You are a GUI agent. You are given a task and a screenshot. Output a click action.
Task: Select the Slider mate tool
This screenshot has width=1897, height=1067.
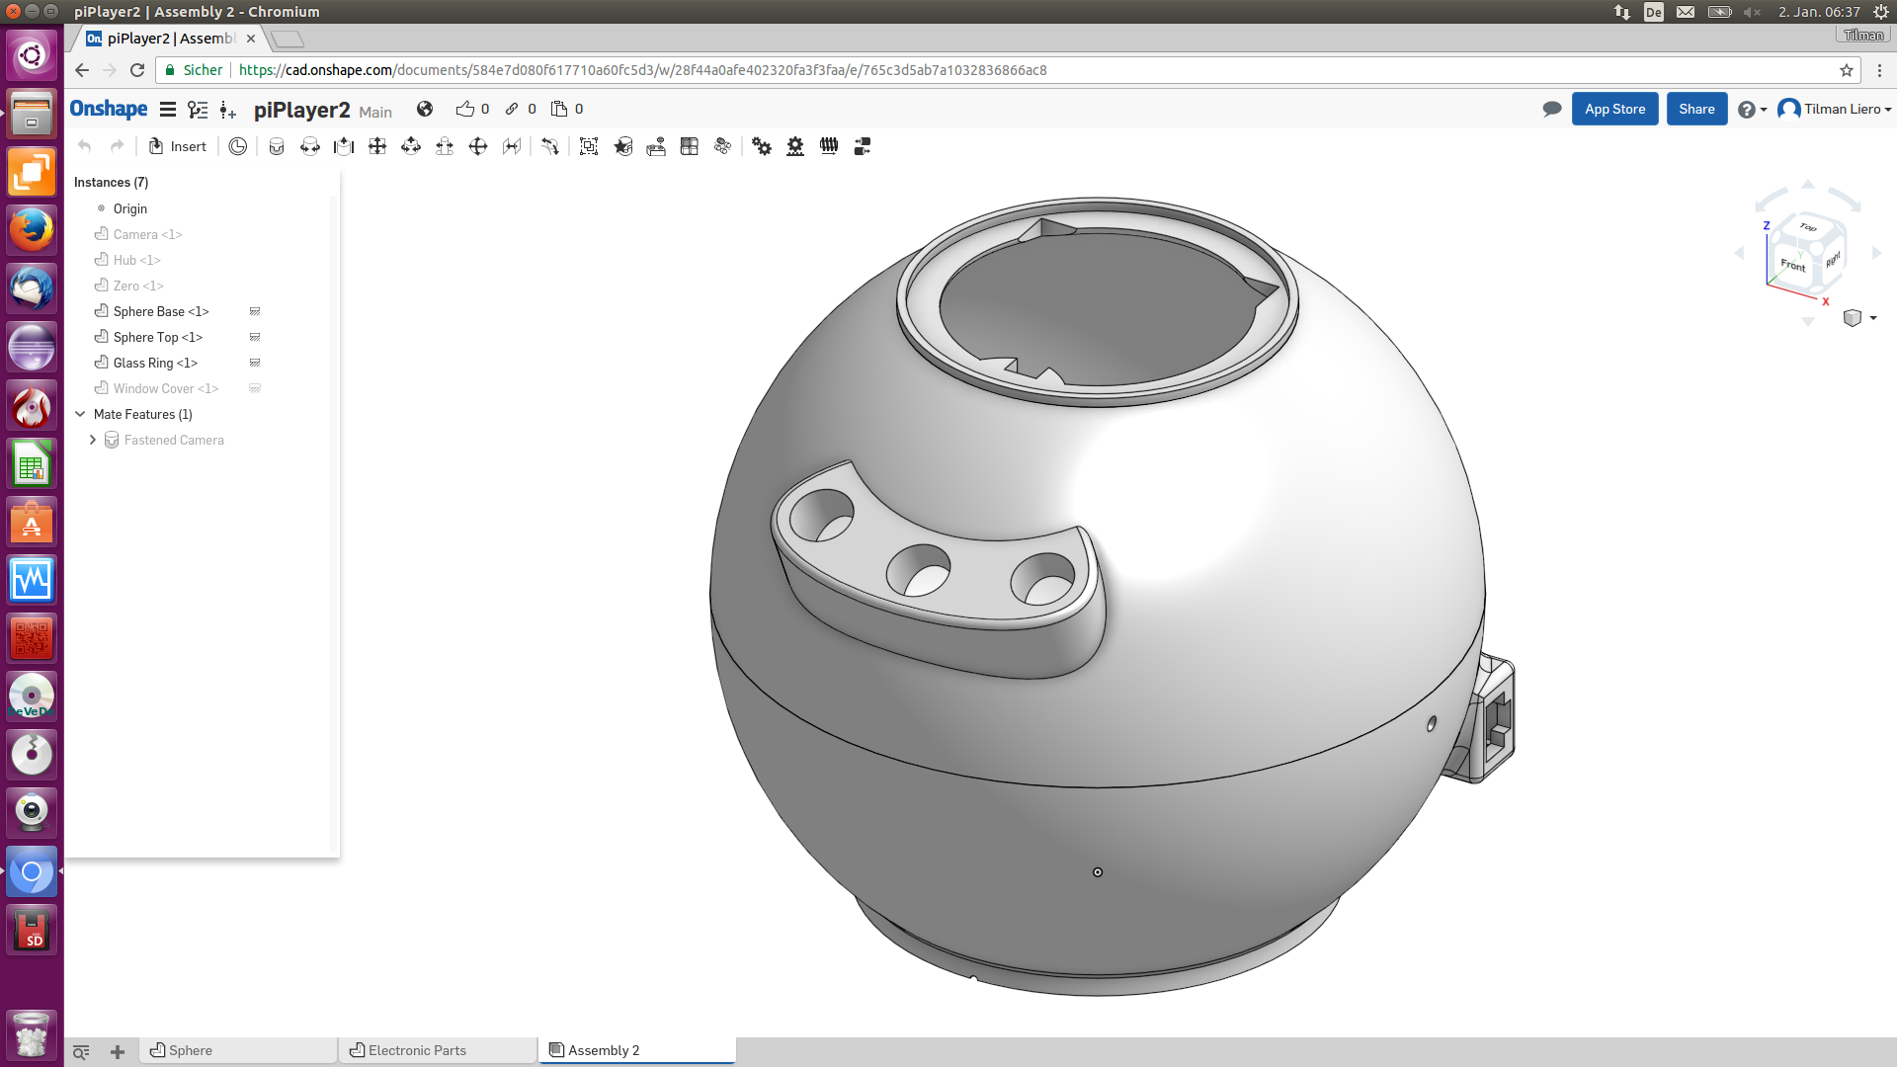[x=344, y=146]
